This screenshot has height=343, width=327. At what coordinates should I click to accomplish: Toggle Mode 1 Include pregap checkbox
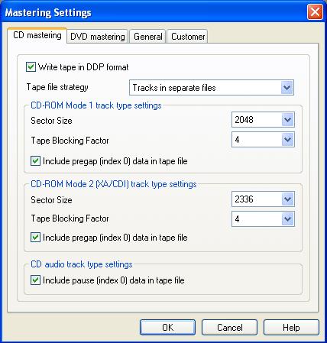[x=35, y=161]
